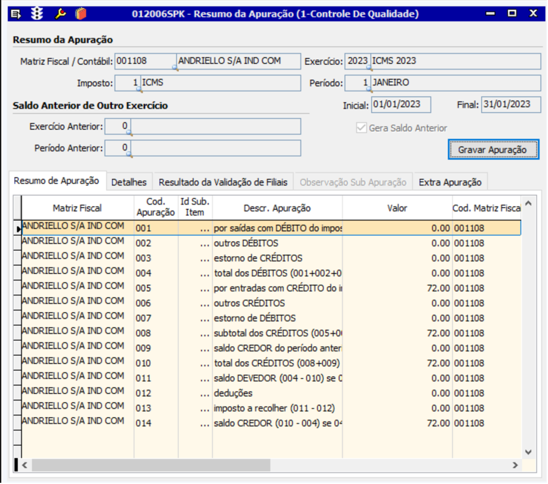The width and height of the screenshot is (548, 484).
Task: Click Período code field showing 1
Action: click(x=357, y=83)
